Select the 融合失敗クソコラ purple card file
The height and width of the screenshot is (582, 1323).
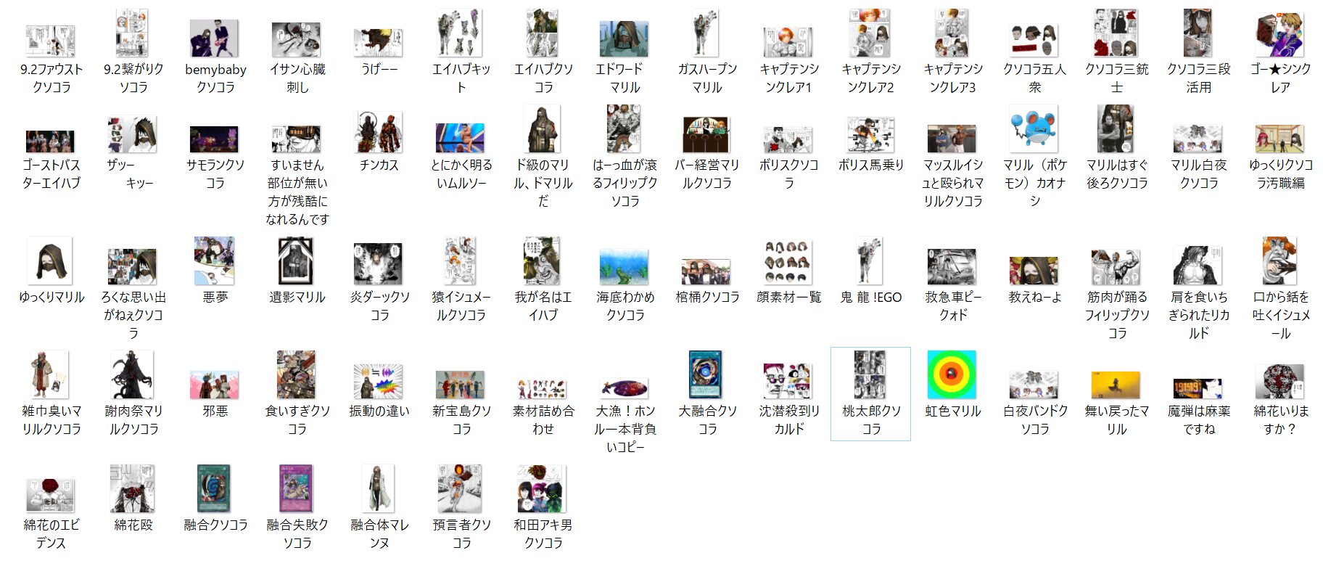tap(297, 488)
